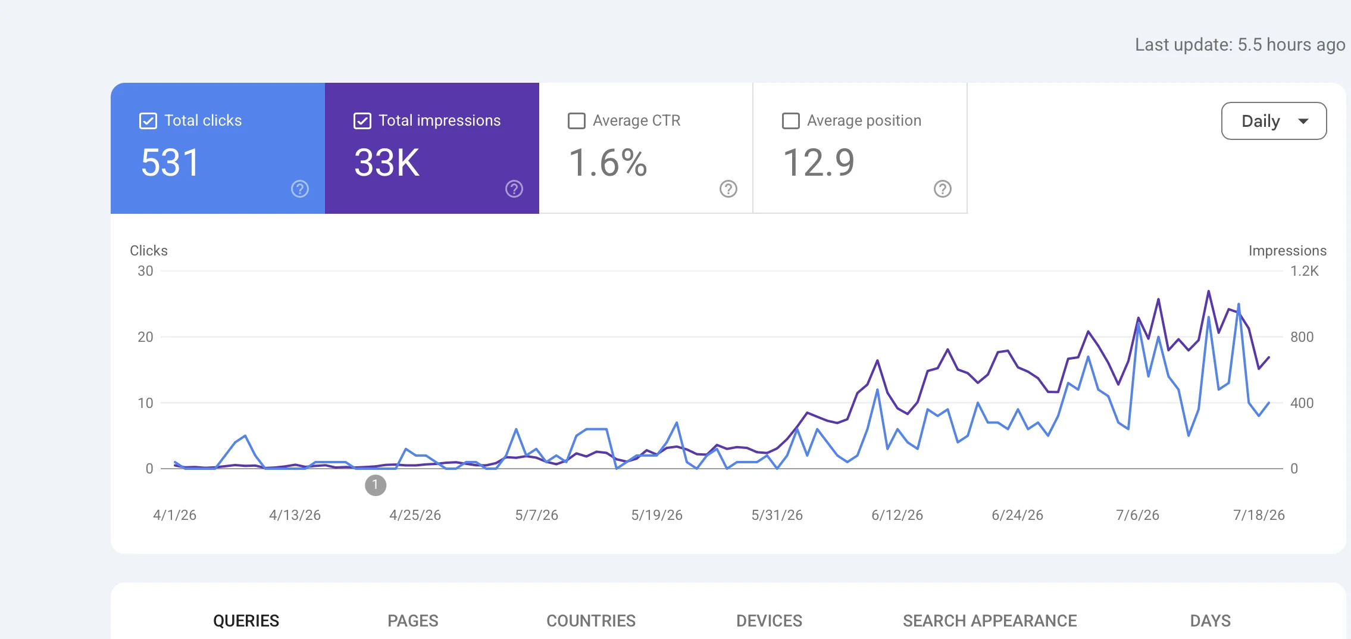Image resolution: width=1351 pixels, height=639 pixels.
Task: Click the 6/24/26 date axis label
Action: pyautogui.click(x=1017, y=515)
